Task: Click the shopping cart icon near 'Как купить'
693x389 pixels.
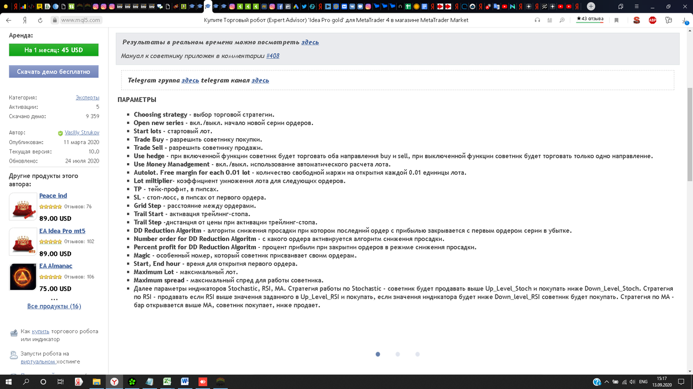Action: [x=14, y=333]
